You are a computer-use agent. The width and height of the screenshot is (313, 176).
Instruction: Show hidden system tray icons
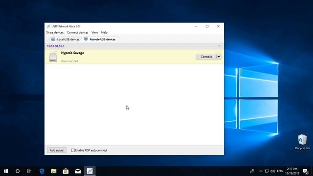(261, 171)
